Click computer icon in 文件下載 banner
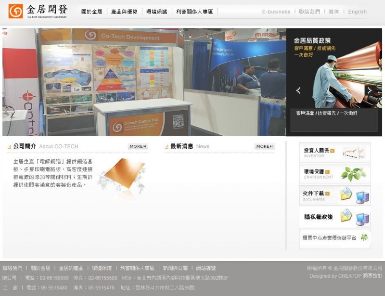The height and width of the screenshot is (296, 385). tap(363, 198)
